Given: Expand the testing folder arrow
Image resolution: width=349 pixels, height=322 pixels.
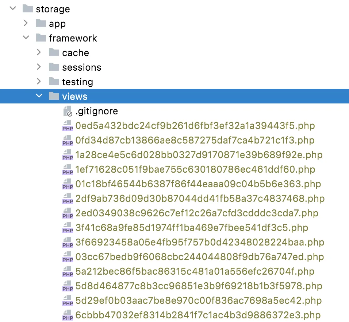Looking at the screenshot, I should 39,82.
